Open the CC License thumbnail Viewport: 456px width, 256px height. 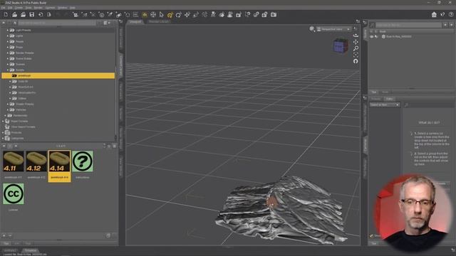[14, 193]
